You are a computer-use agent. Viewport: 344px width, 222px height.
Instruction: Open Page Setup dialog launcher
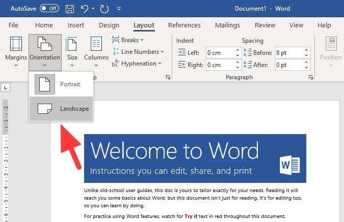(168, 77)
